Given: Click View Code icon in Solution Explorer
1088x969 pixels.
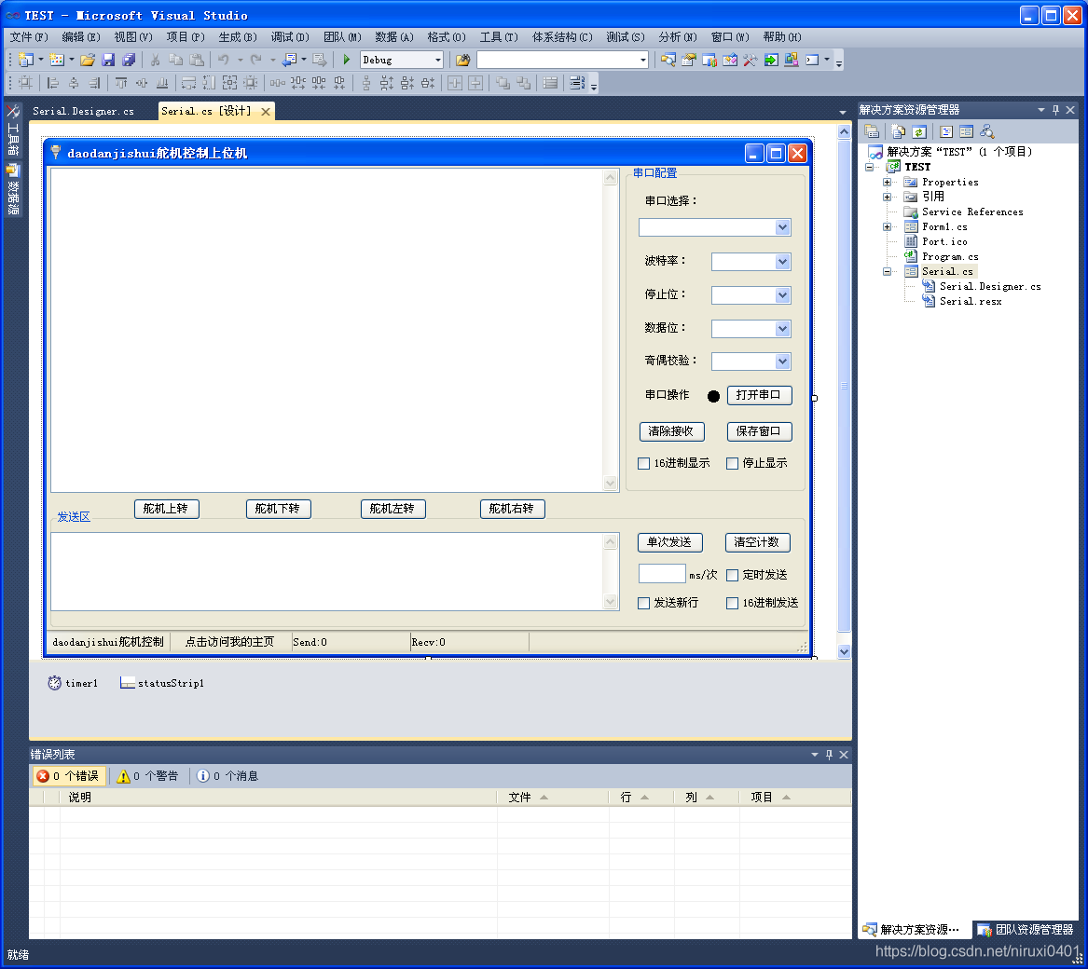Looking at the screenshot, I should pos(946,131).
